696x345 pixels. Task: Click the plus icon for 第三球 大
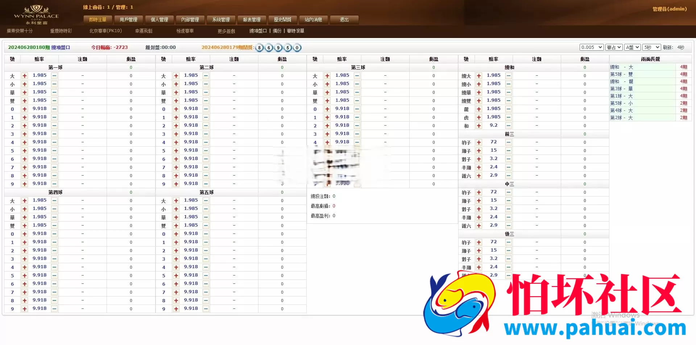[x=327, y=76]
